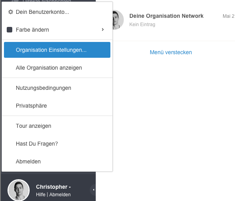Click the Hilfe link below Christopher
Viewport: 235px width, 201px height.
pyautogui.click(x=41, y=195)
